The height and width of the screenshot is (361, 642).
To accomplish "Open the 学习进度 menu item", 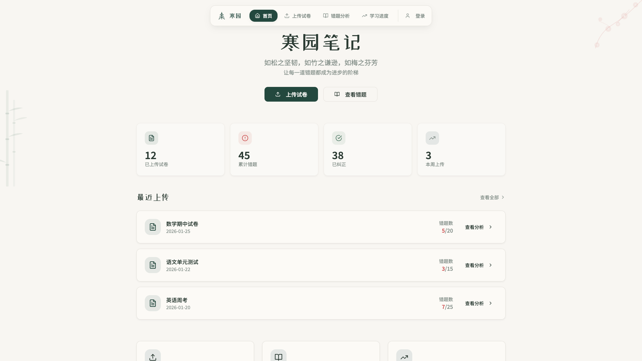I will [x=375, y=16].
